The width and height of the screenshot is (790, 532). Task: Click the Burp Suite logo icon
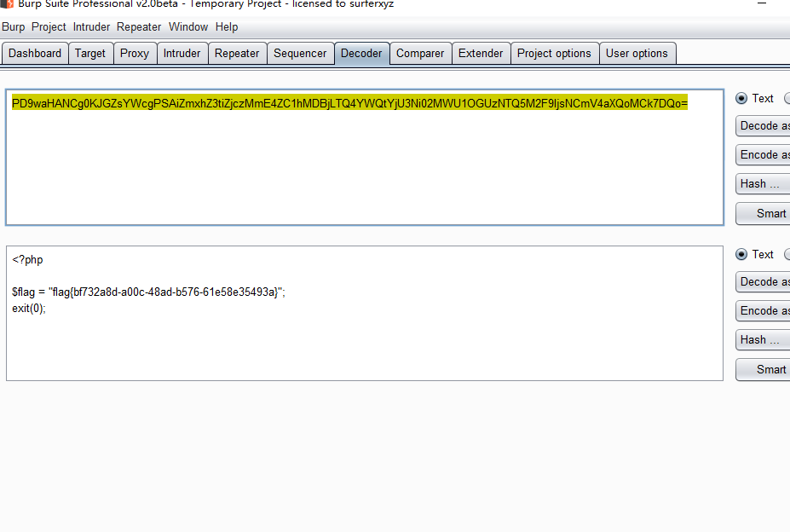click(x=7, y=3)
